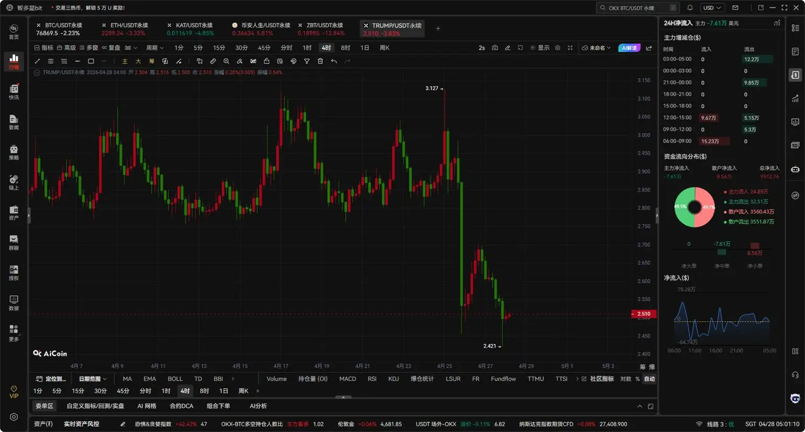Open the 首页 home icon in sidebar
The width and height of the screenshot is (805, 432).
coord(14,31)
